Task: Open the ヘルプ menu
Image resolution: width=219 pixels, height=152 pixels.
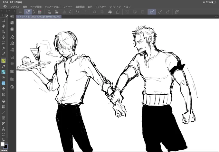Action: (x=127, y=6)
